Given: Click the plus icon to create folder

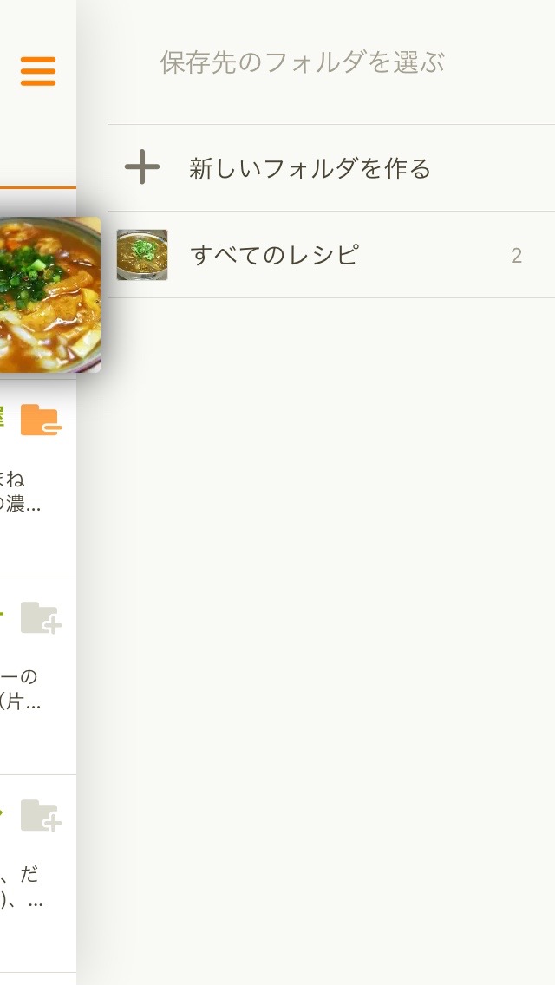Looking at the screenshot, I should pyautogui.click(x=142, y=167).
